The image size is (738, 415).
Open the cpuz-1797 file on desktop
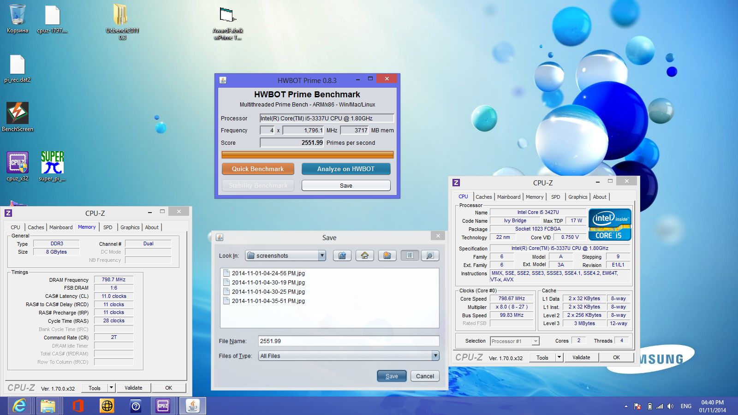52,18
